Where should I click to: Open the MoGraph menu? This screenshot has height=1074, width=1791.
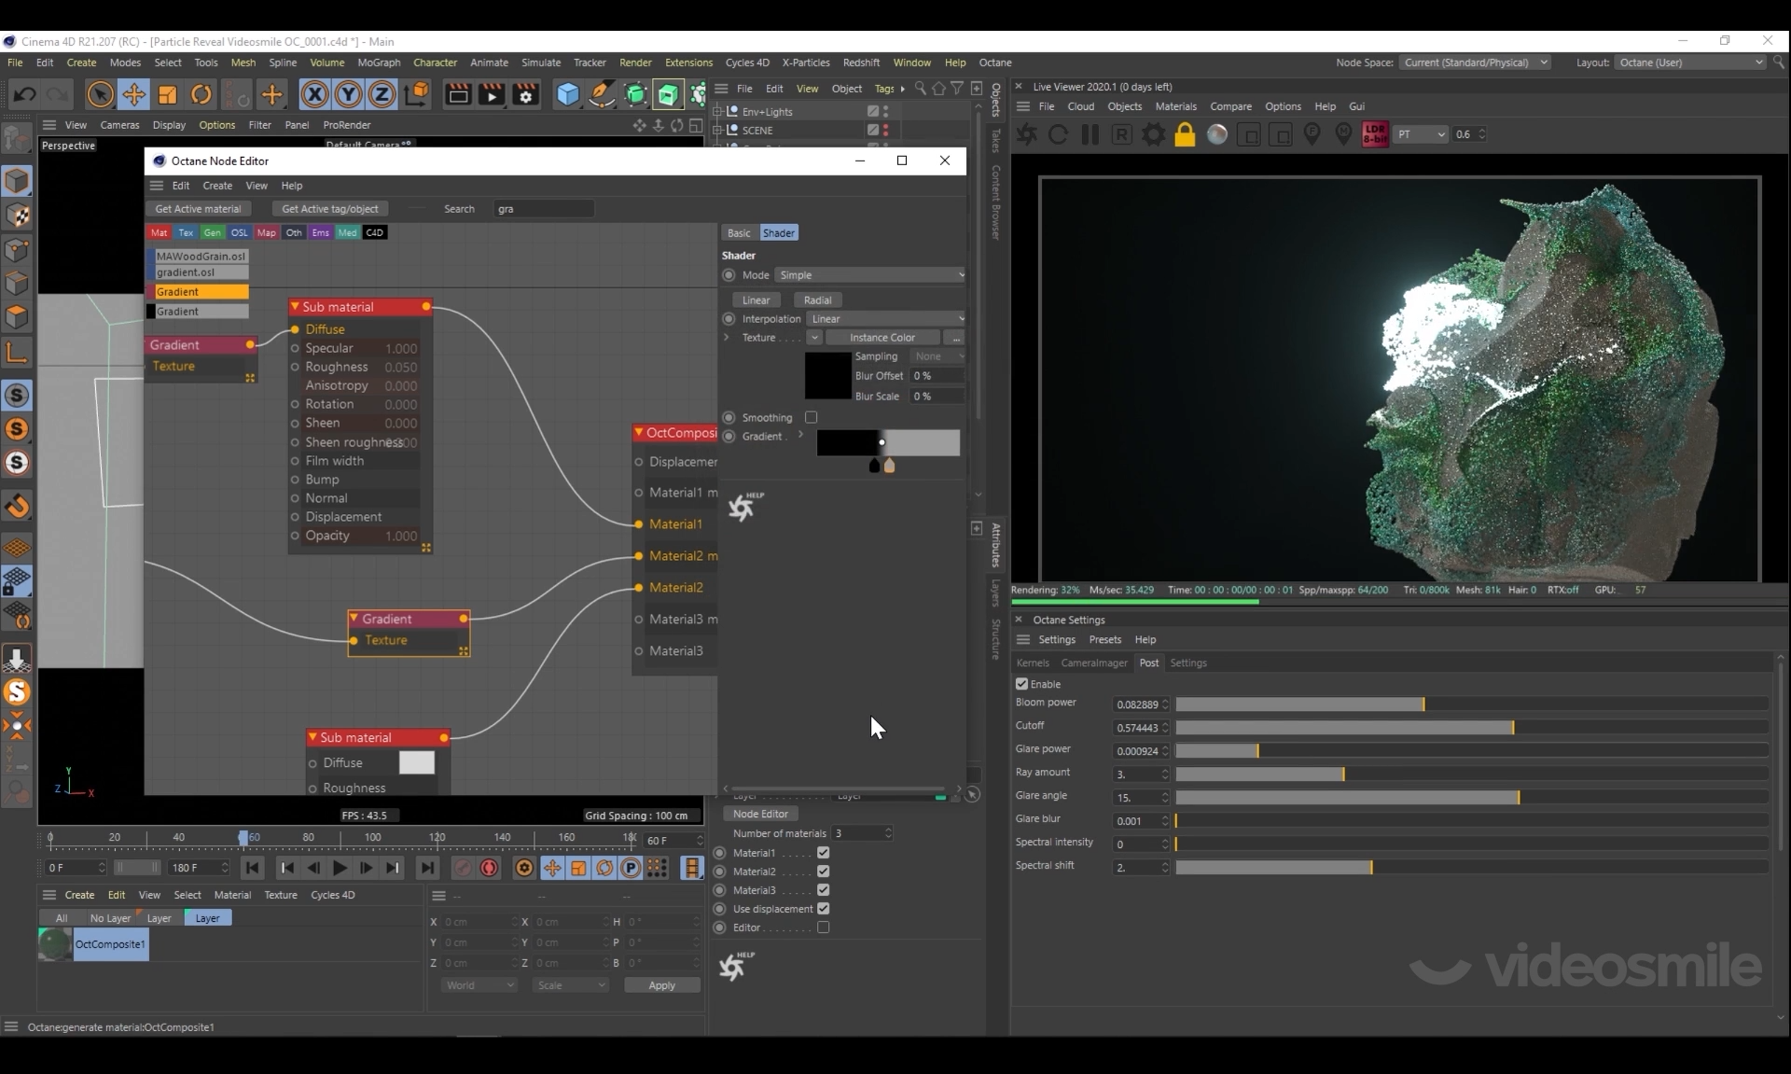(379, 63)
